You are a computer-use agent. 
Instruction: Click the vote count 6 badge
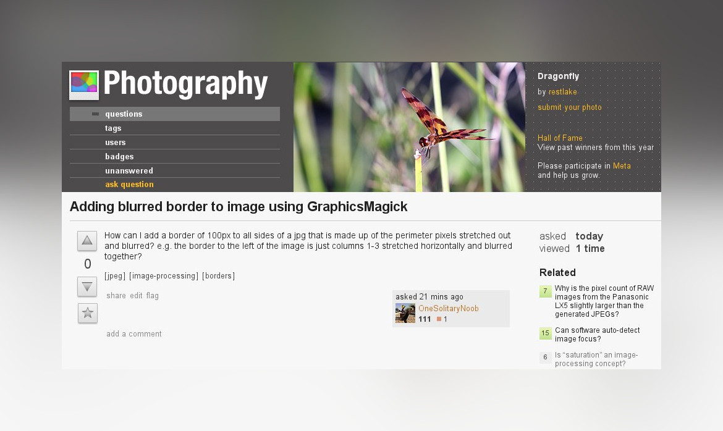546,358
